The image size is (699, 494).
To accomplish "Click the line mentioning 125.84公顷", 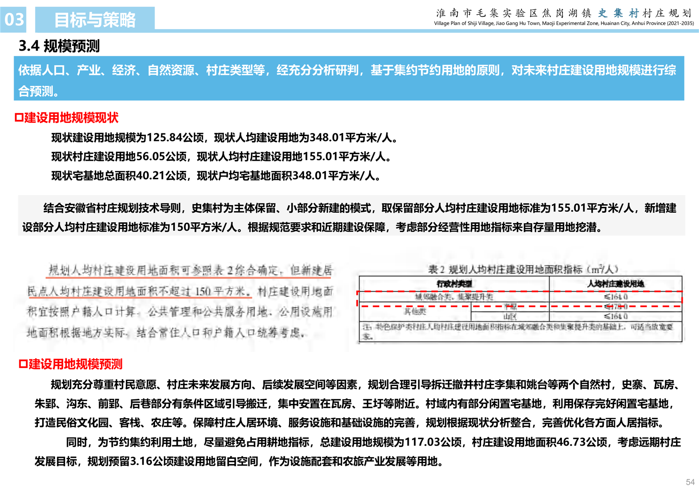I will [x=225, y=138].
